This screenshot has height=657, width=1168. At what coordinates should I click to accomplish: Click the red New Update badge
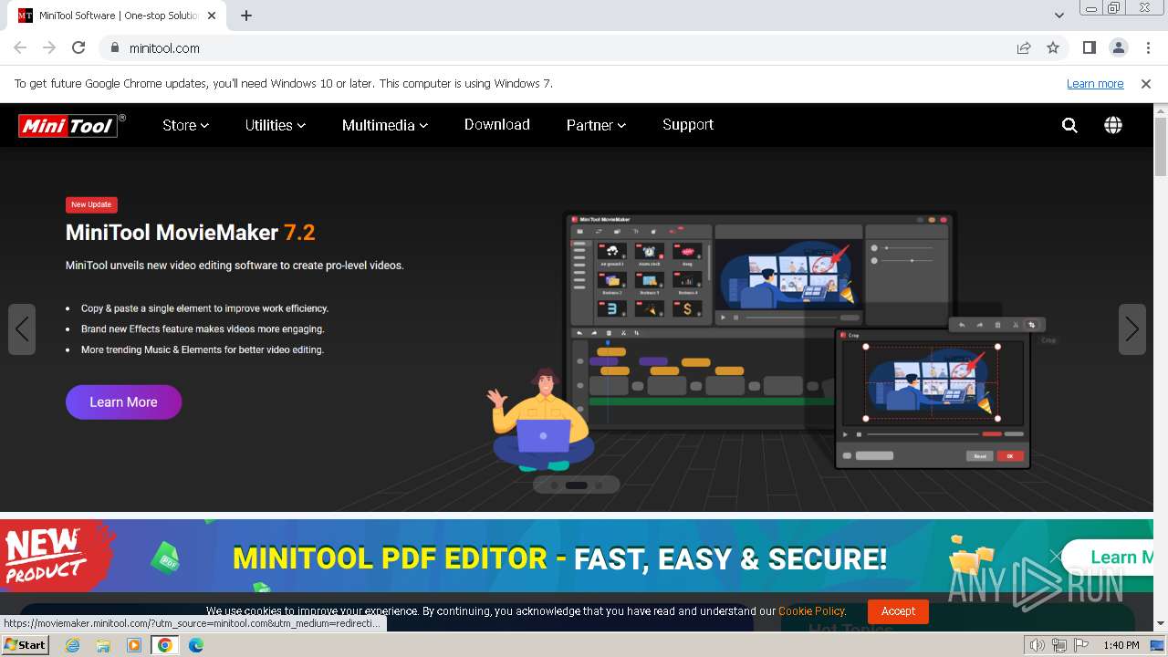(x=91, y=204)
